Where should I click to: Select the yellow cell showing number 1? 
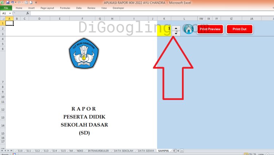(164, 28)
